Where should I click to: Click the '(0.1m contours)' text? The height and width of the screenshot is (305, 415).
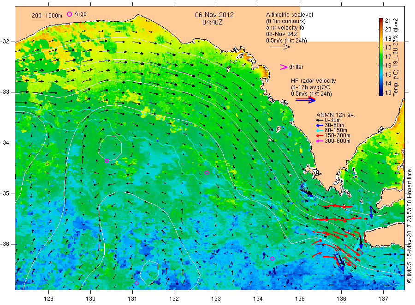(x=286, y=21)
